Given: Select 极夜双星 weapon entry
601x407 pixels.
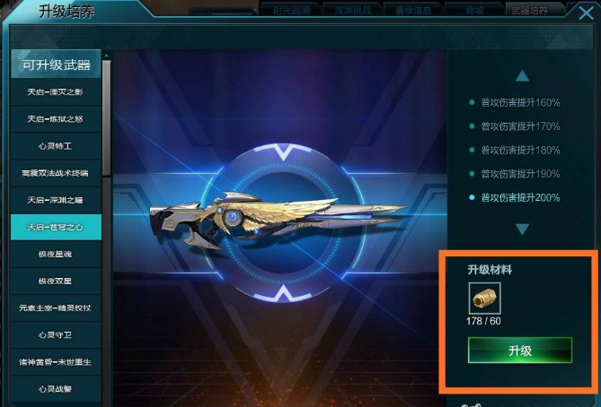Looking at the screenshot, I should click(56, 281).
